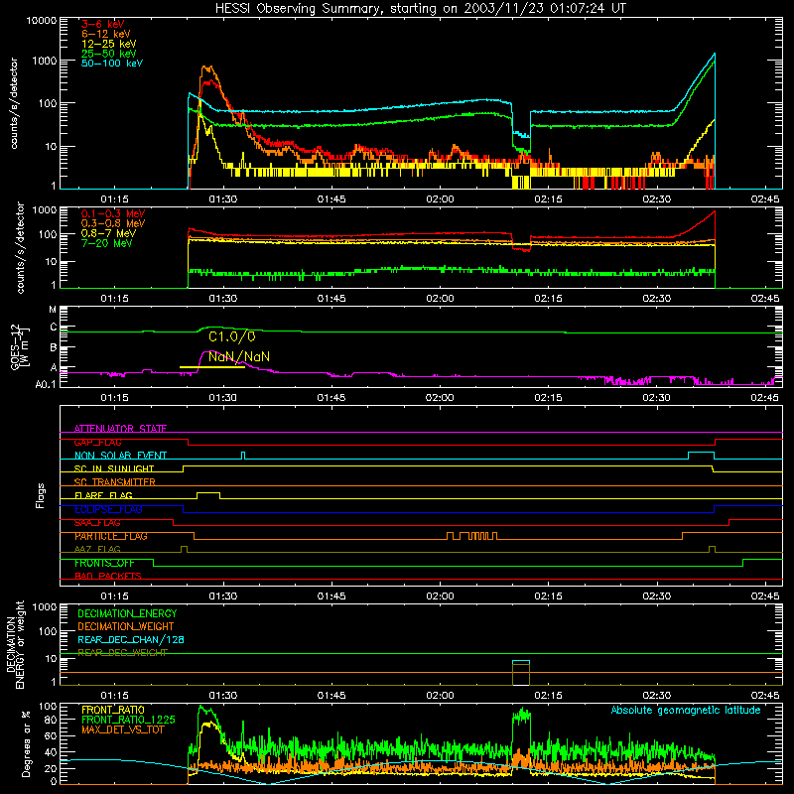Screen dimensions: 794x794
Task: Select the FLARE_FLAG label
Action: [103, 495]
